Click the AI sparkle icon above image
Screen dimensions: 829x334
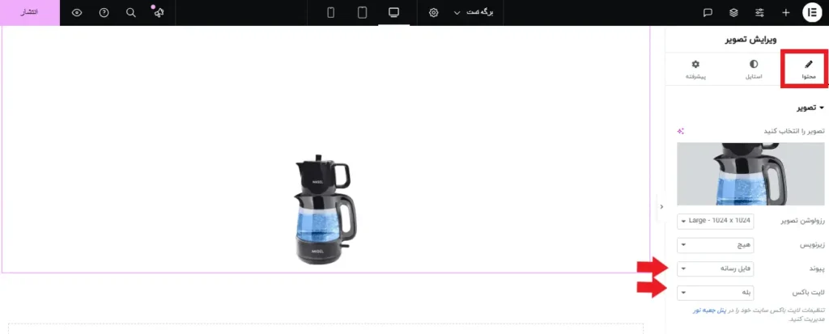[x=681, y=131]
